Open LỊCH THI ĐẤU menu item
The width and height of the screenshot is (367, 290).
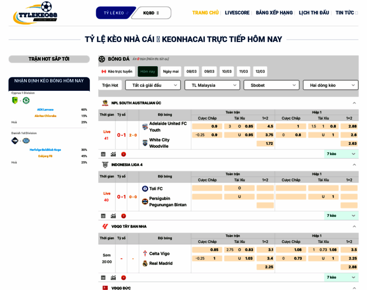pos(314,13)
